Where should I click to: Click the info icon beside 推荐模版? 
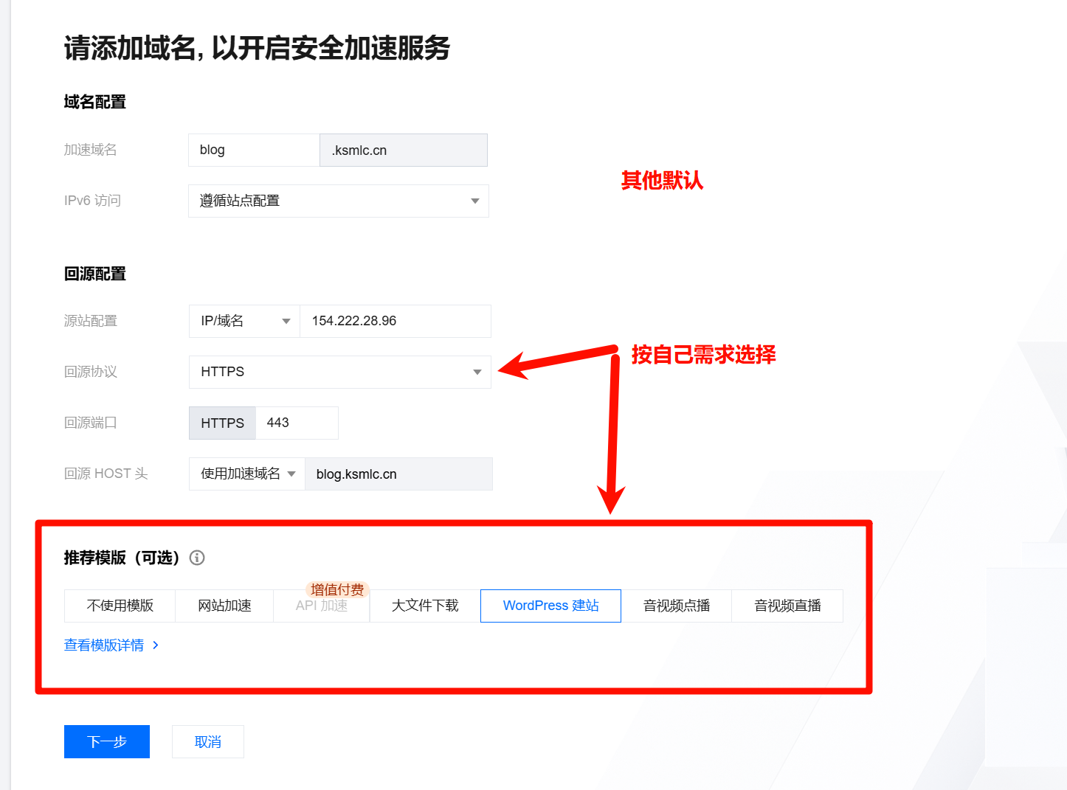click(x=197, y=558)
